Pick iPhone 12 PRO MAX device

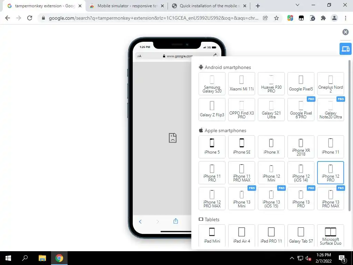[212, 198]
